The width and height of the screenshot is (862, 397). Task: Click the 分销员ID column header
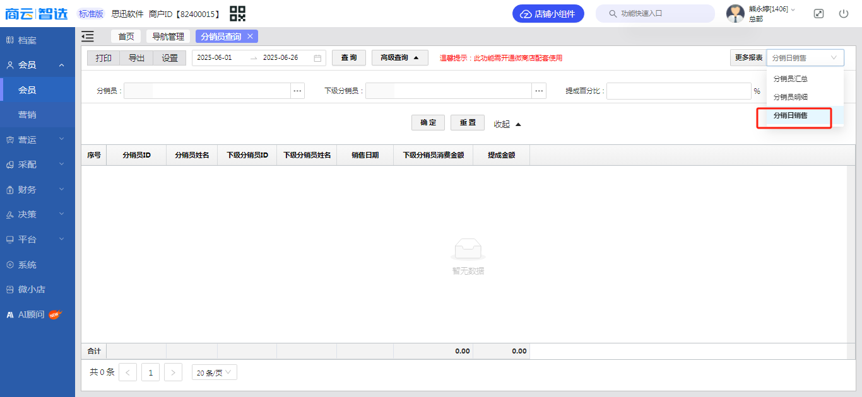point(136,155)
